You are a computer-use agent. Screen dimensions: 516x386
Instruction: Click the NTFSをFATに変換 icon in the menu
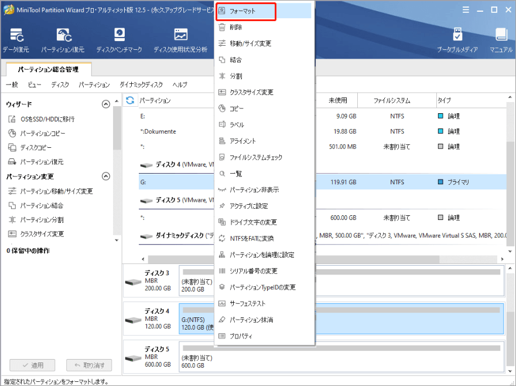[222, 238]
